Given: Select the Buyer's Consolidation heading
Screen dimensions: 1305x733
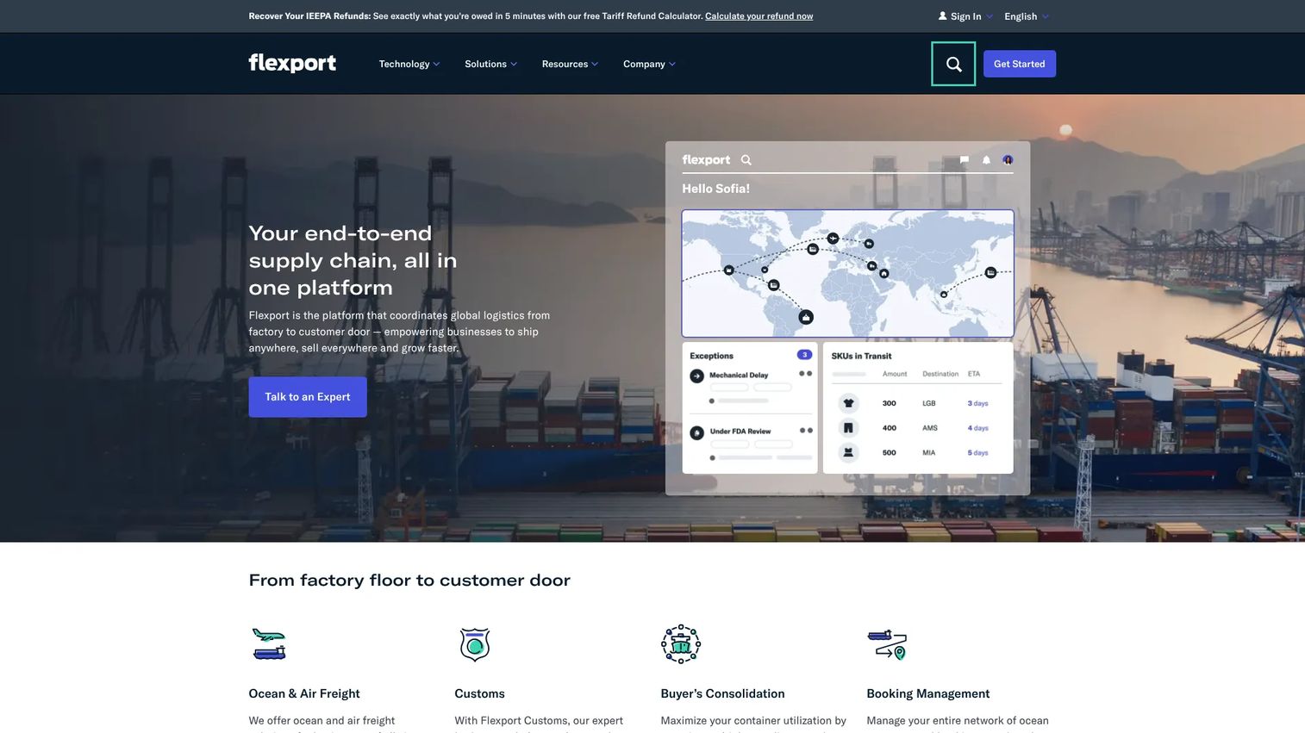Looking at the screenshot, I should click(x=723, y=693).
